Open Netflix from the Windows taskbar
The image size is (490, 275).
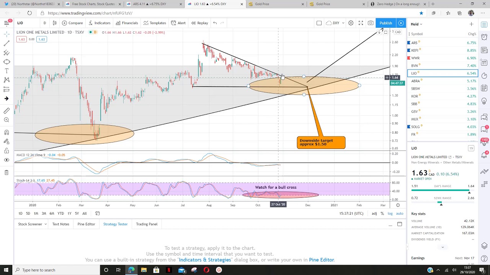coord(169,270)
